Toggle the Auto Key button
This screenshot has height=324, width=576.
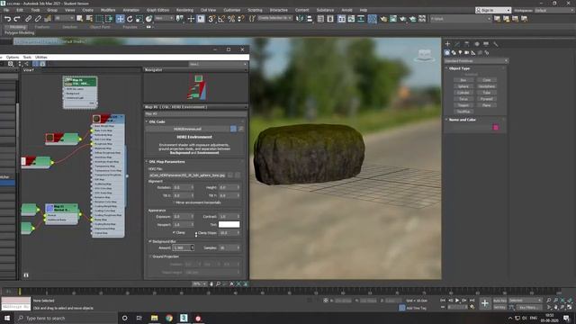coord(499,301)
